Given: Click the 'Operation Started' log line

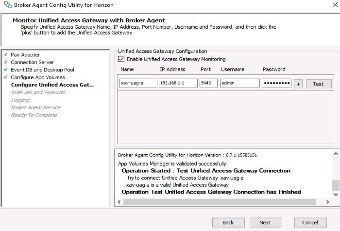Looking at the screenshot, I should coord(206,171).
